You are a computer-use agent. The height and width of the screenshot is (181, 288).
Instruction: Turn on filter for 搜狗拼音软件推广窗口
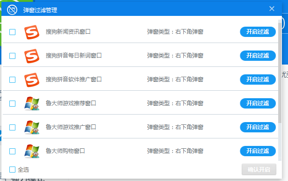[258, 80]
